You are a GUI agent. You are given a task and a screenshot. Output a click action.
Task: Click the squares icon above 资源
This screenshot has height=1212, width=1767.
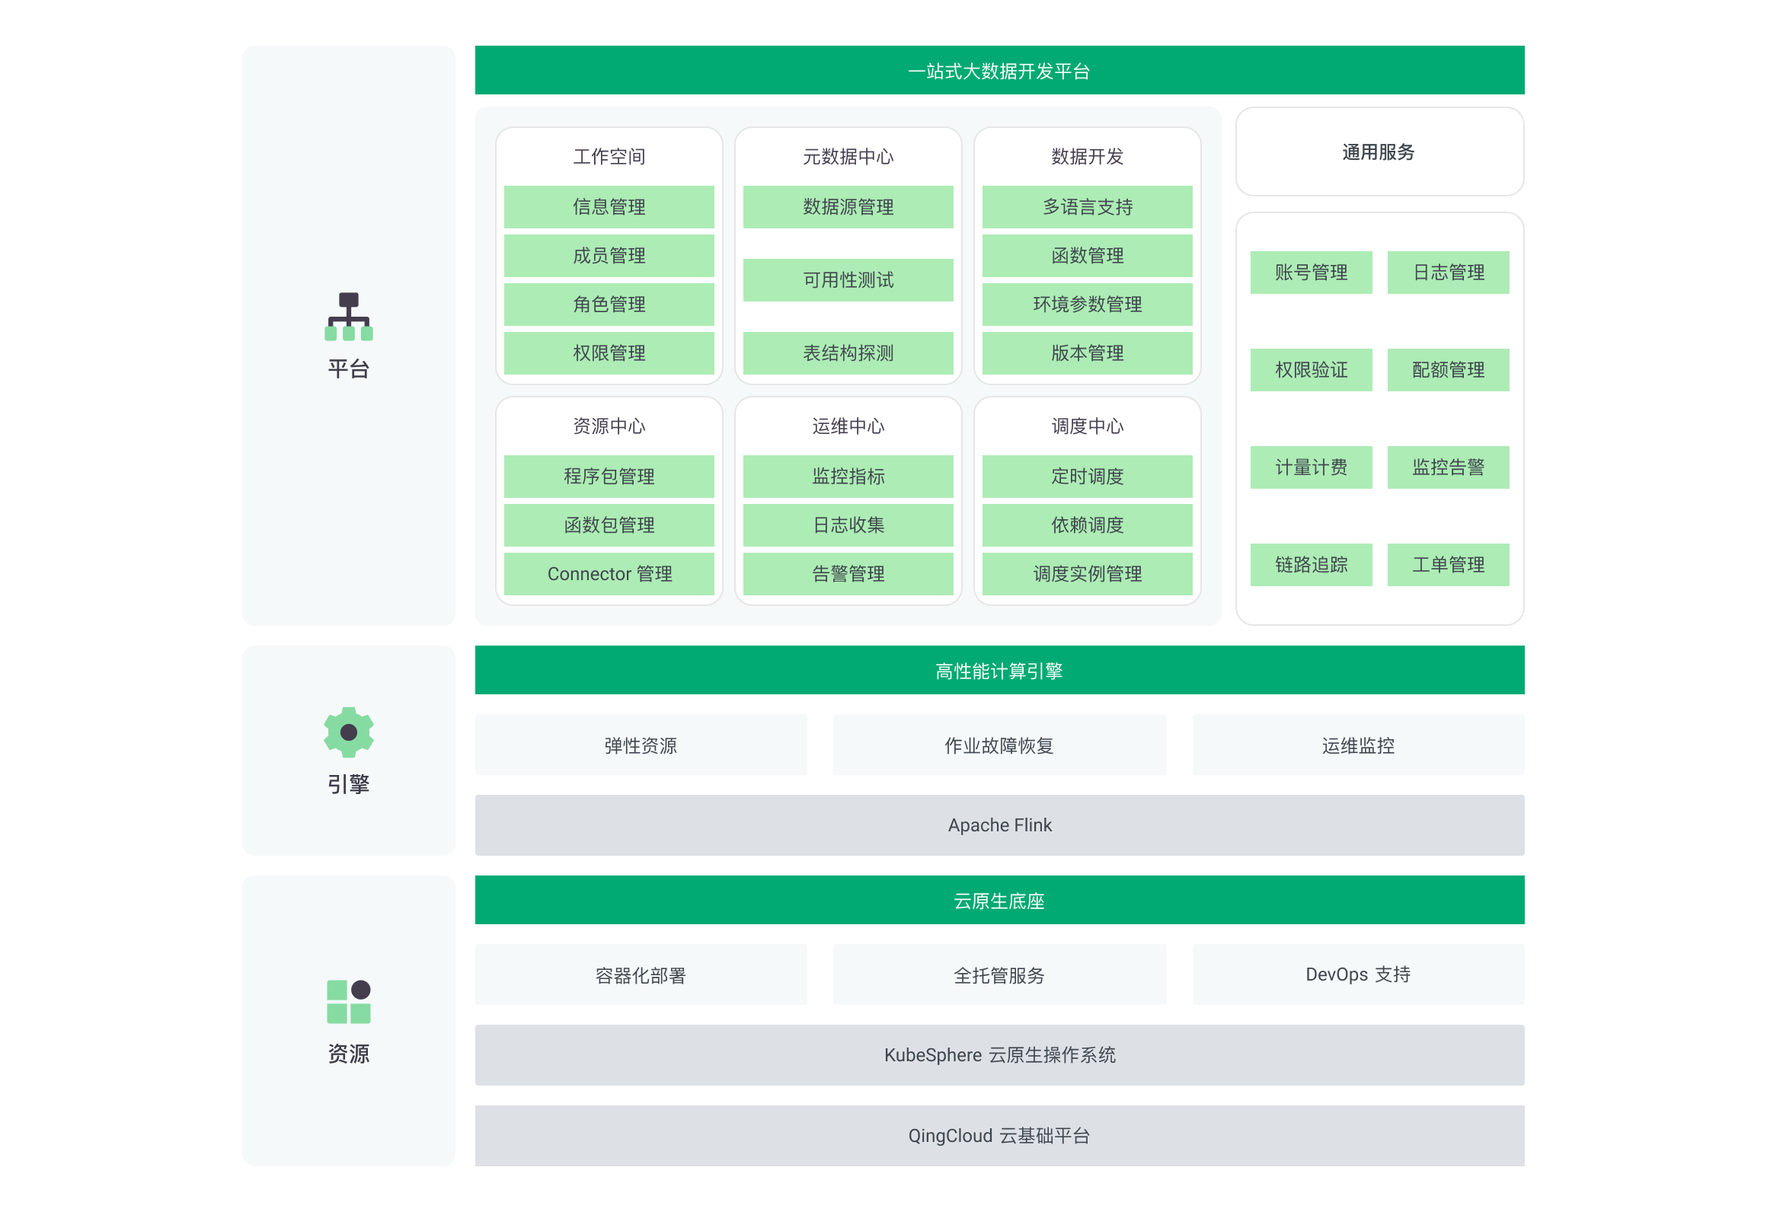click(x=349, y=1002)
